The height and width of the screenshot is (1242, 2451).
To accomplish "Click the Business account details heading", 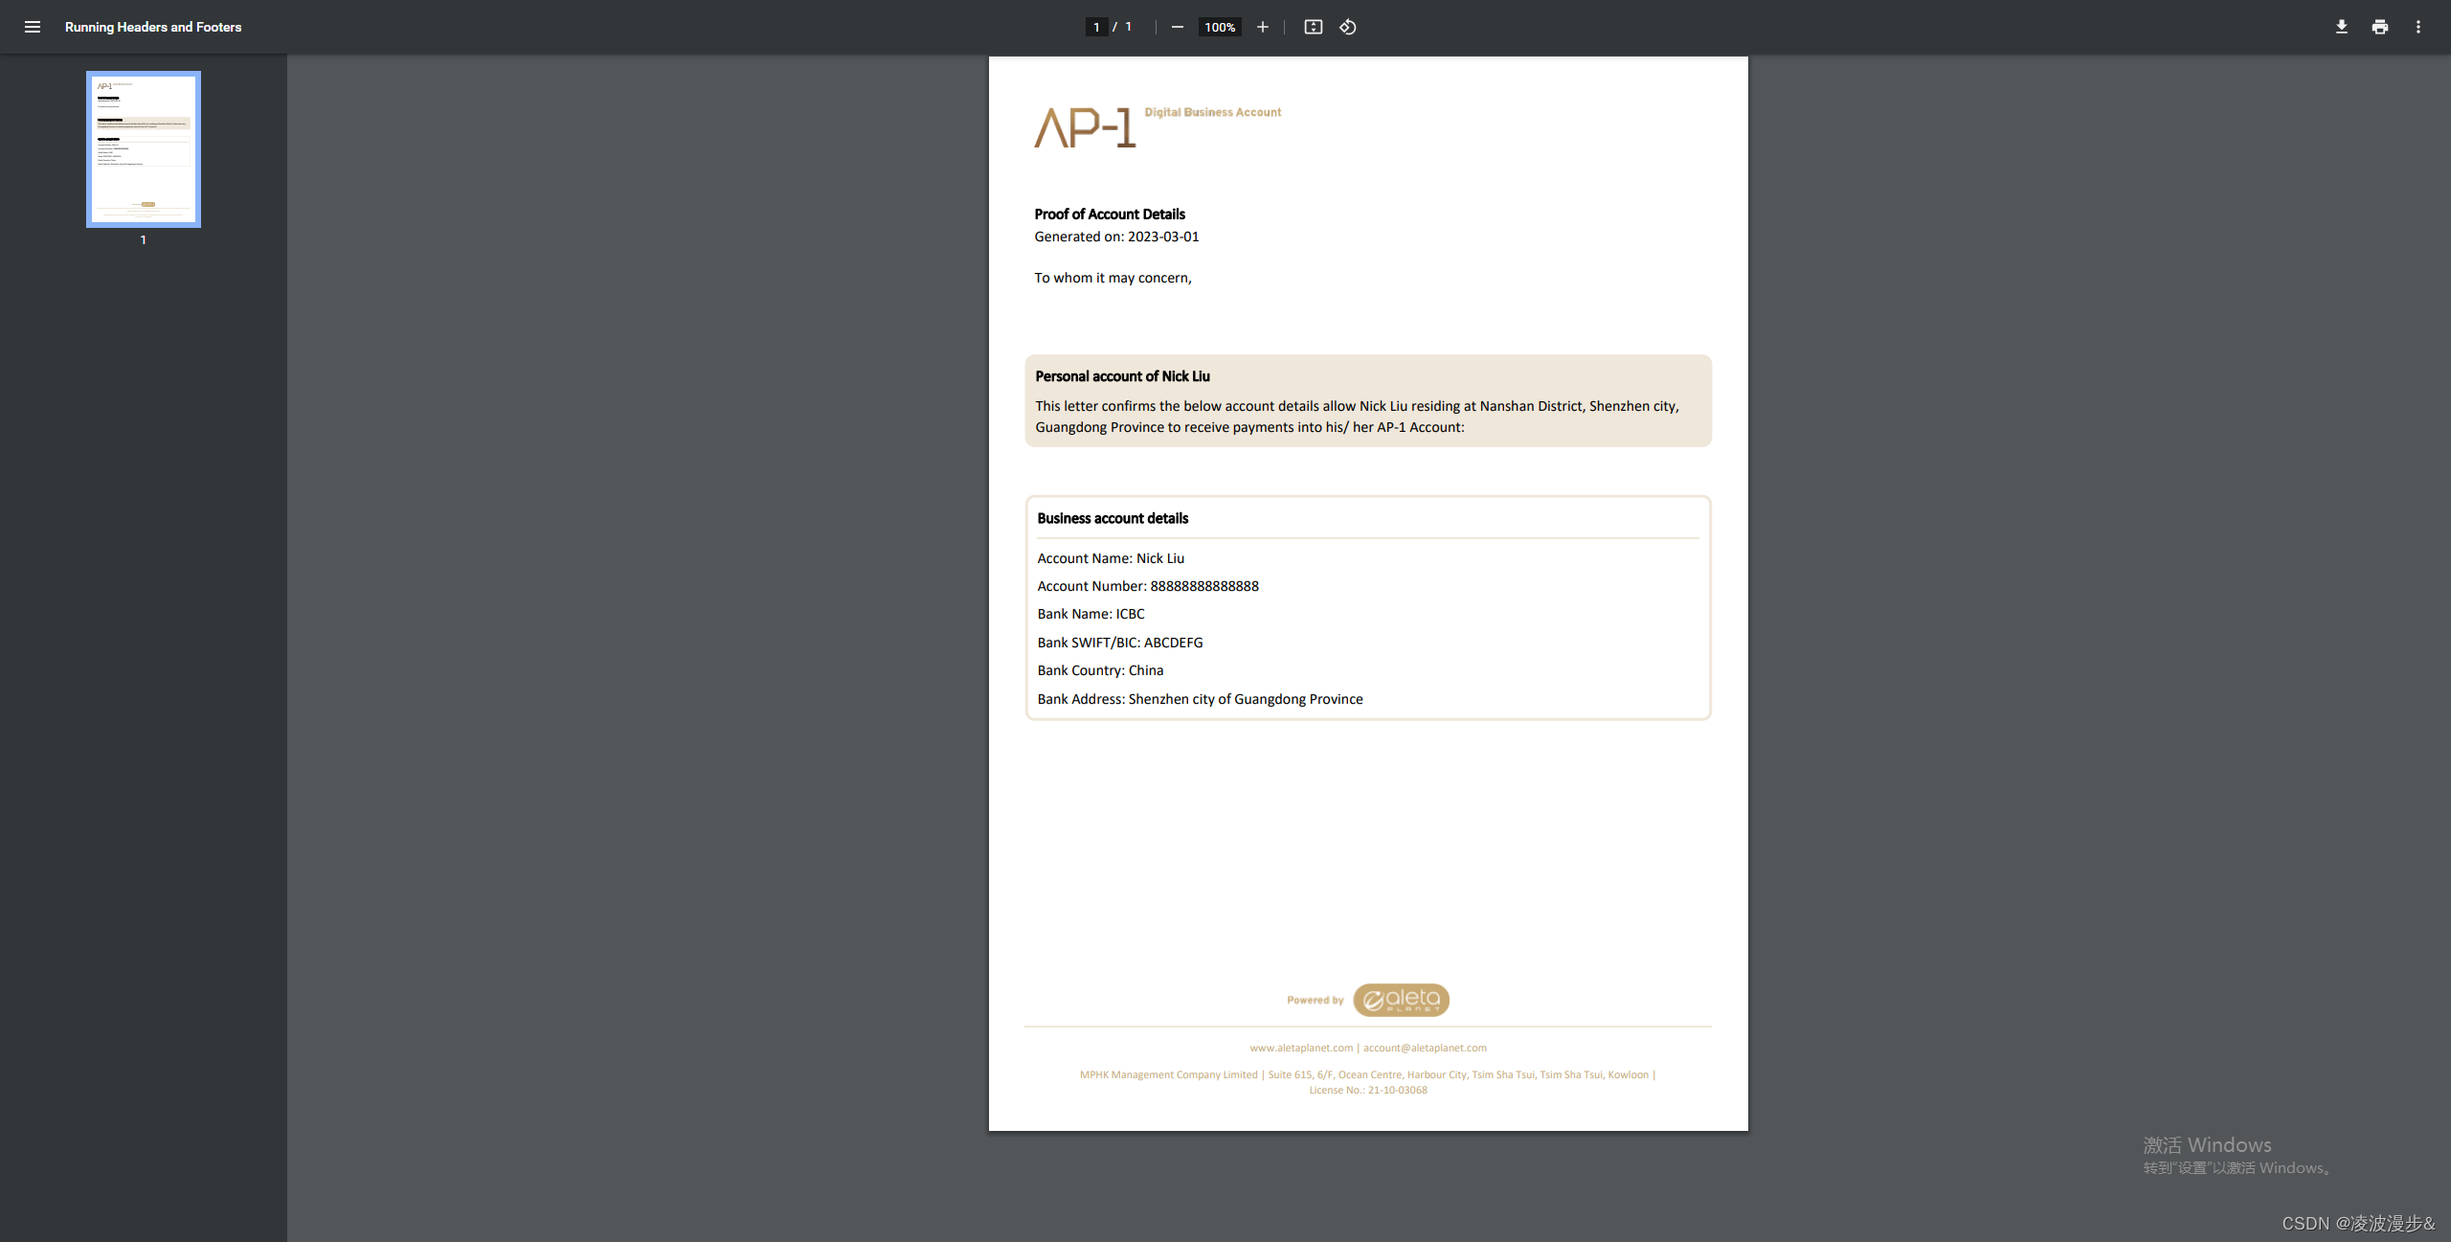I will pyautogui.click(x=1113, y=518).
